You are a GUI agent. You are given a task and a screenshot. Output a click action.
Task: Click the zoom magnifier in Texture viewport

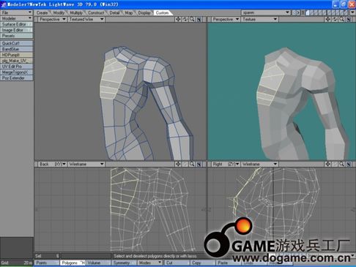point(342,19)
